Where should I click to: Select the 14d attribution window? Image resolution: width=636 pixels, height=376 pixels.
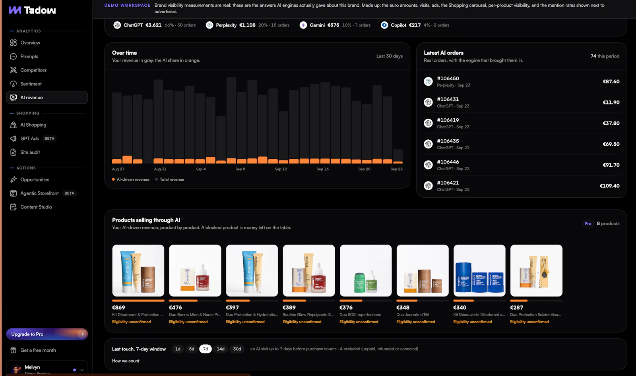tap(221, 349)
